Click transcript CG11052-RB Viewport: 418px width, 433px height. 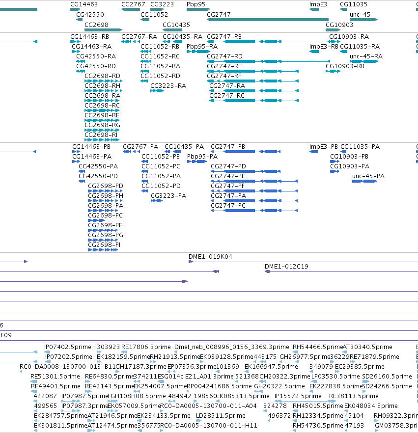[160, 47]
